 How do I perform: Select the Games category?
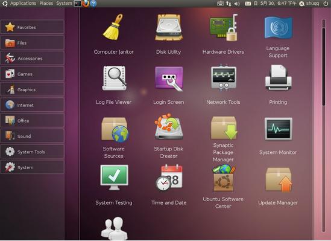[33, 74]
